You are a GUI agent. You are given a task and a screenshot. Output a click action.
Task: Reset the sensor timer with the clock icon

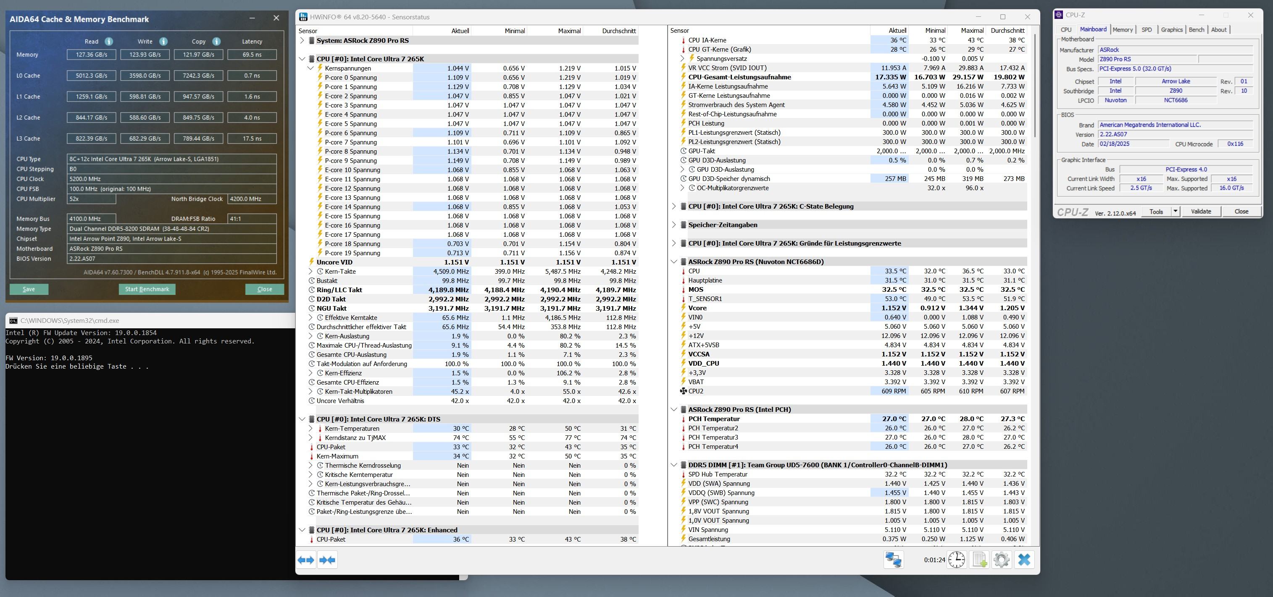pyautogui.click(x=957, y=560)
